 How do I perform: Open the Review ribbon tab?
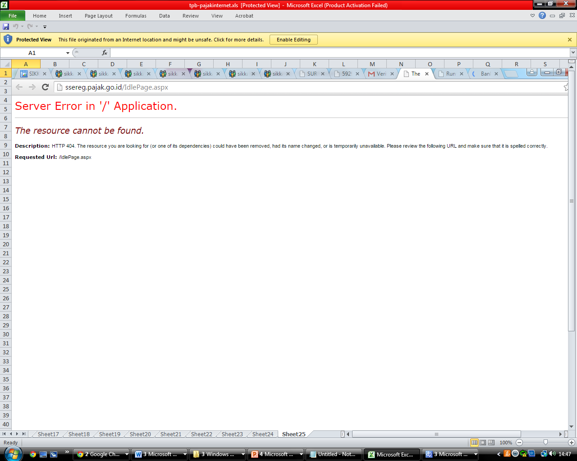(191, 16)
